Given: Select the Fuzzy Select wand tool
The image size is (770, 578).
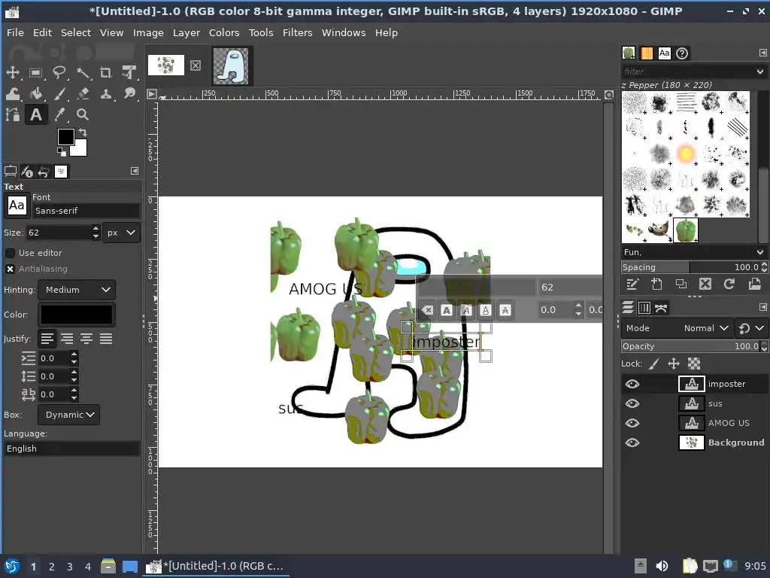Looking at the screenshot, I should pos(83,73).
